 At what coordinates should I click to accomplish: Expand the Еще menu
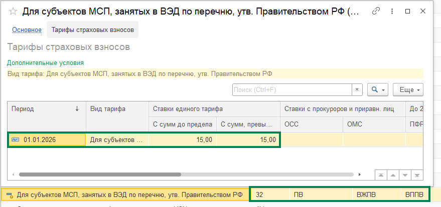(408, 90)
